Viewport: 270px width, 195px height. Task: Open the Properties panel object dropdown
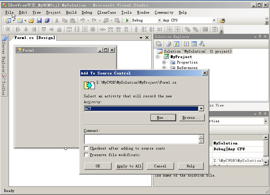[x=266, y=121]
